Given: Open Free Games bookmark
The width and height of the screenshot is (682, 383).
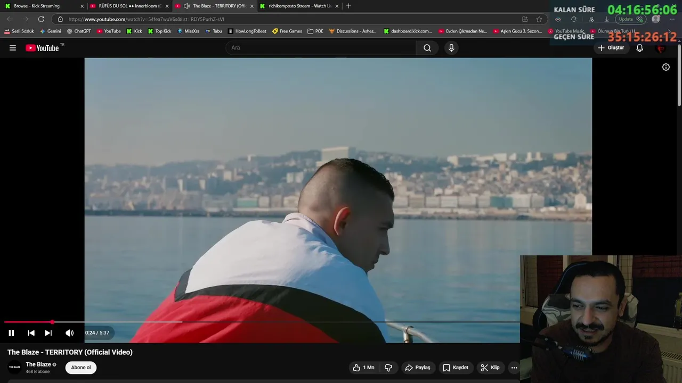Looking at the screenshot, I should 287,31.
